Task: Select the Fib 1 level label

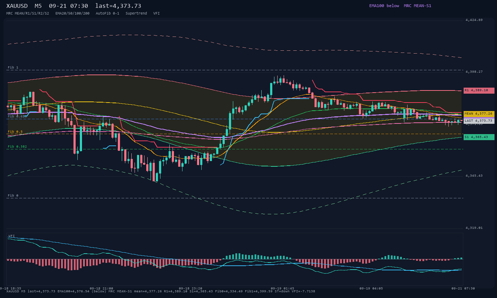Action: [13, 67]
